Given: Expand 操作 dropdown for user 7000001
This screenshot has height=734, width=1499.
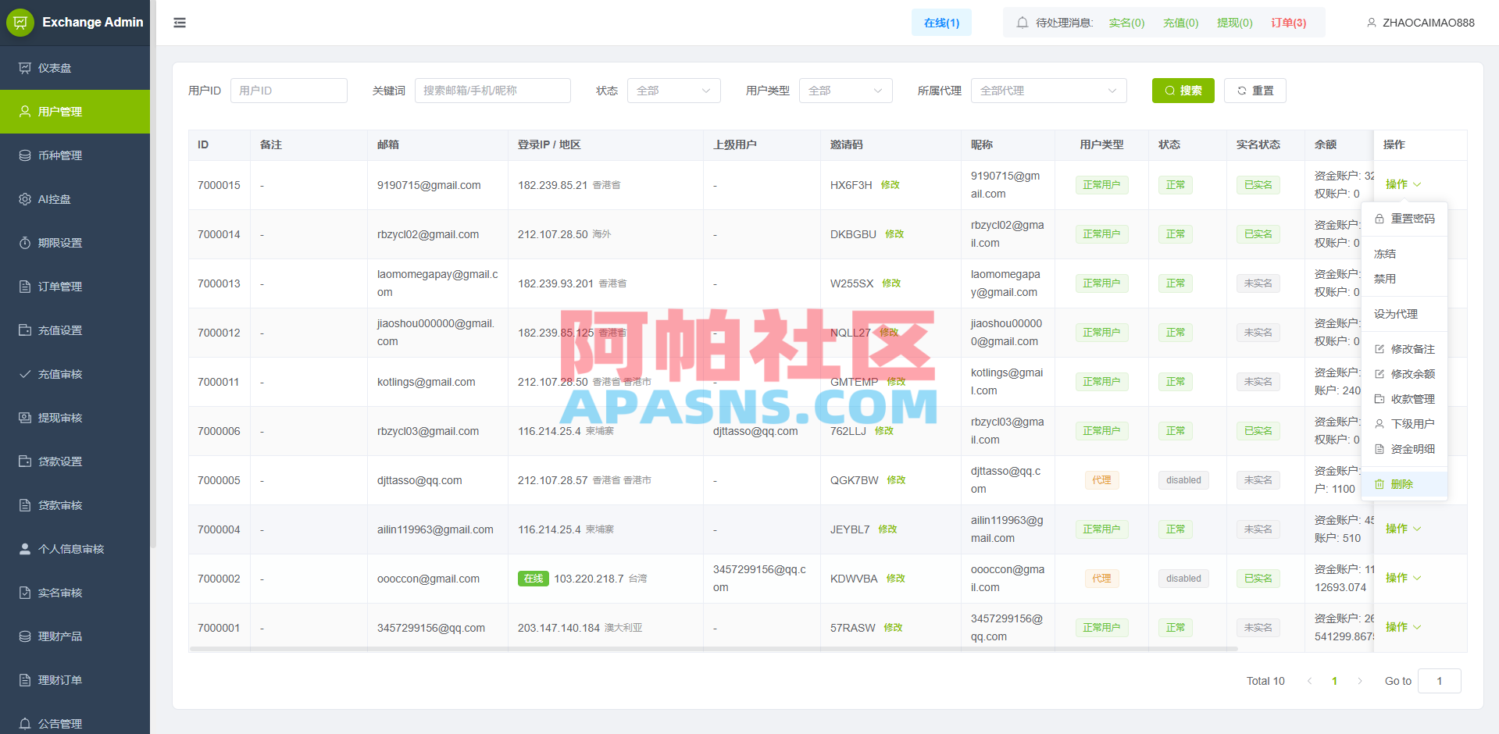Looking at the screenshot, I should (x=1403, y=627).
